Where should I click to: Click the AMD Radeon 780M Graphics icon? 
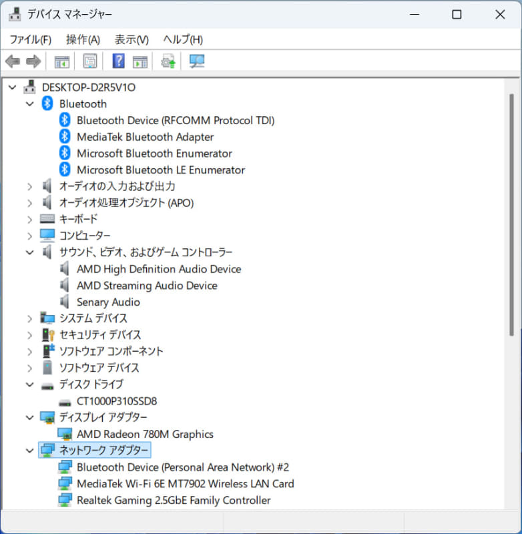[x=65, y=434]
